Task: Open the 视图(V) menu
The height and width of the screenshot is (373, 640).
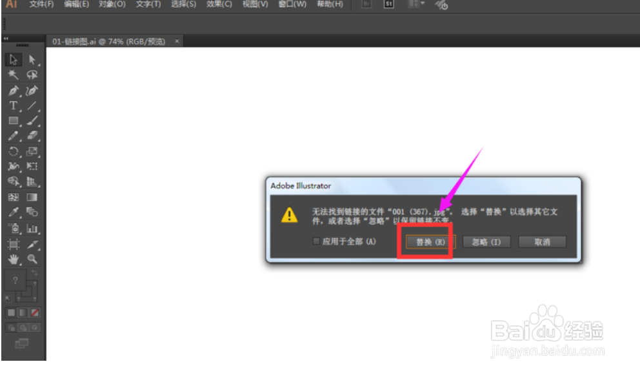Action: coord(255,5)
